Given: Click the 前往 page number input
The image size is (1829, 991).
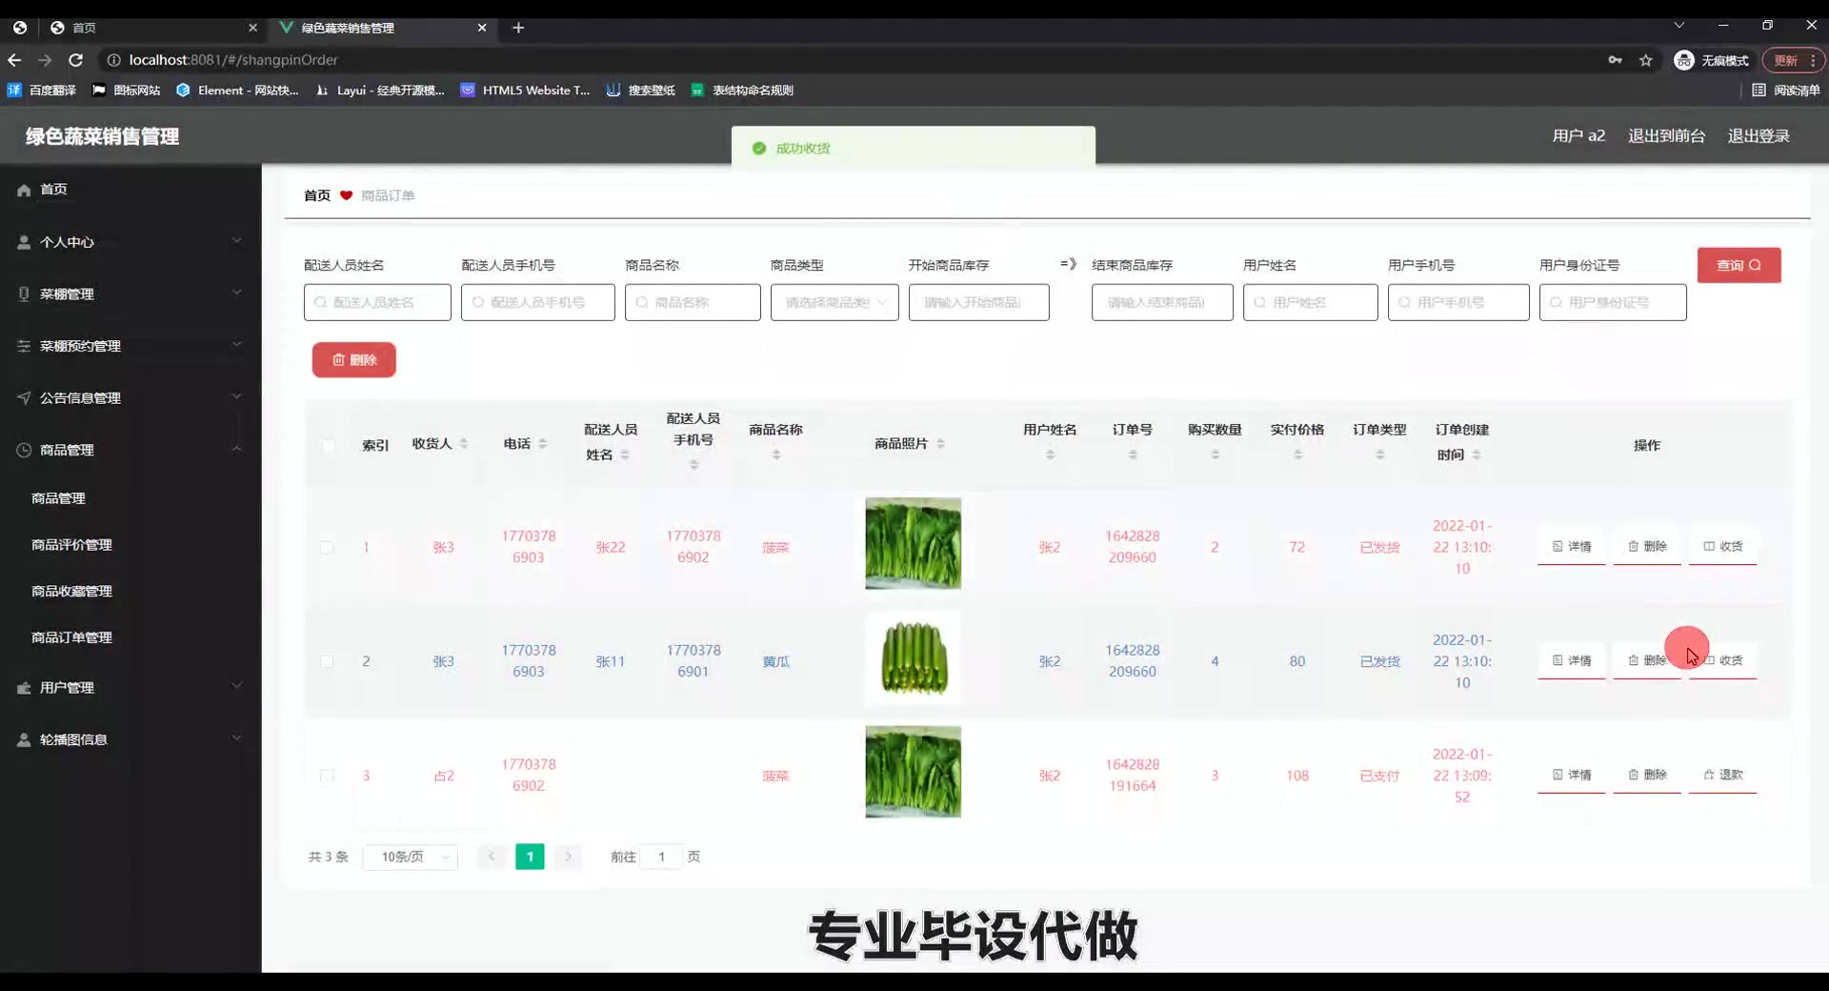Looking at the screenshot, I should [x=661, y=857].
